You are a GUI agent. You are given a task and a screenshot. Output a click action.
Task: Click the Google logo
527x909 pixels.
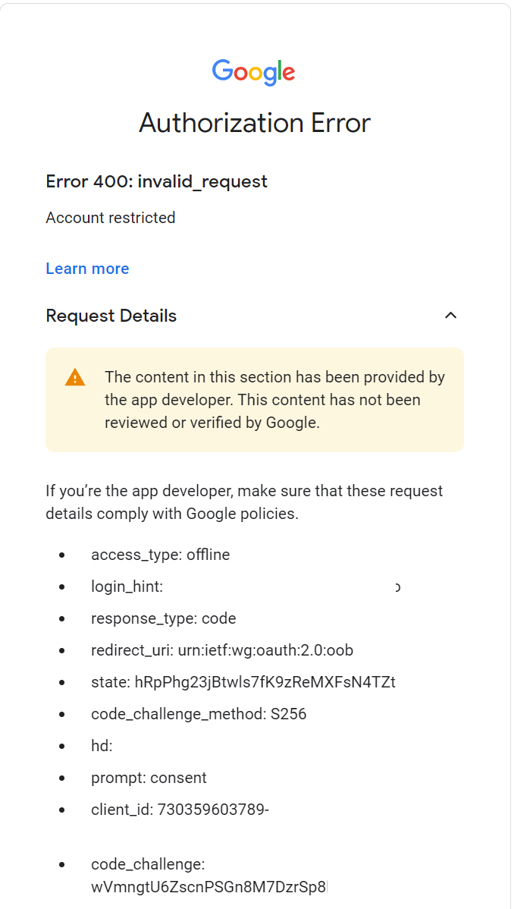pos(254,72)
